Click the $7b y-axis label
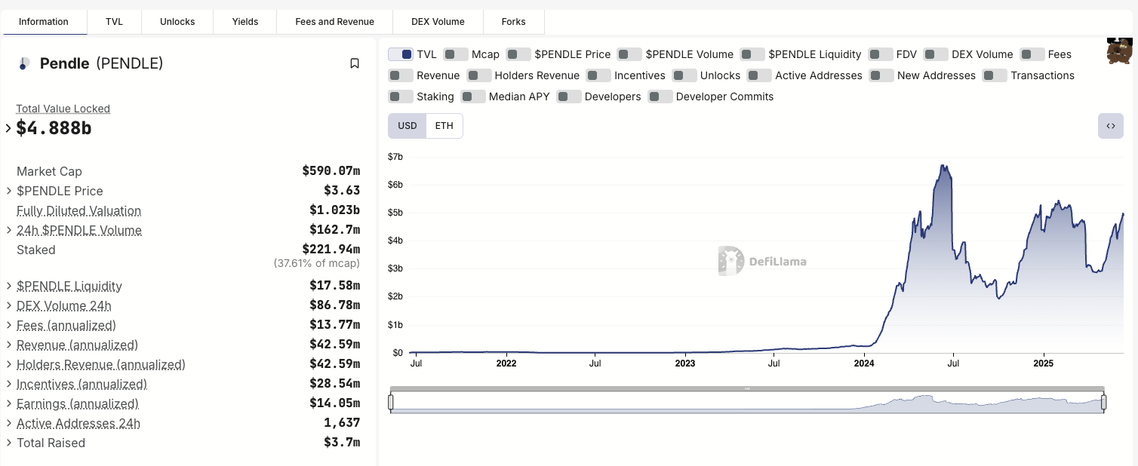Viewport: 1138px width, 466px height. pyautogui.click(x=395, y=157)
